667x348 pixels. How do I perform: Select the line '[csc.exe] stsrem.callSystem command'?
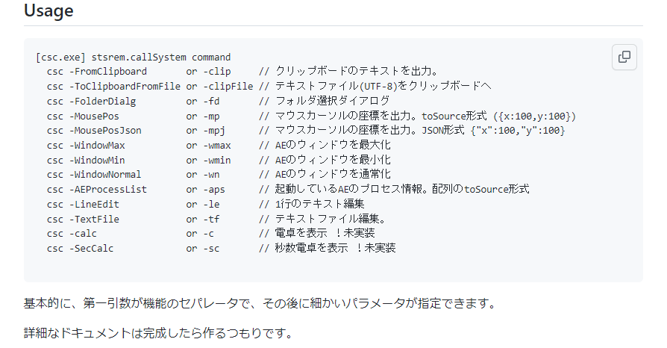133,57
